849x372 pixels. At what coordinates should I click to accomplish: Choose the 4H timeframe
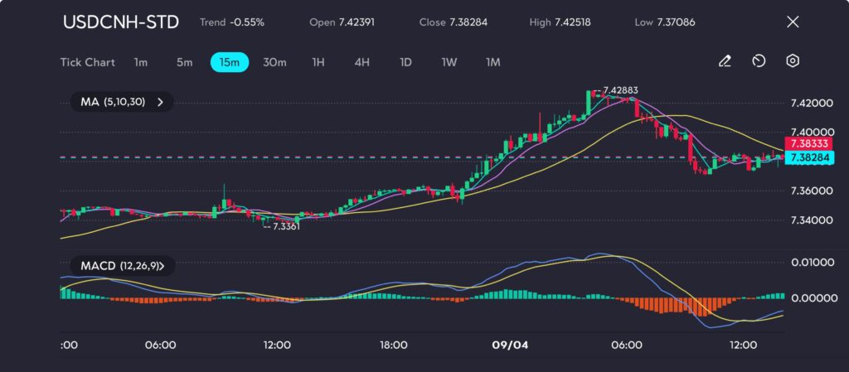361,62
